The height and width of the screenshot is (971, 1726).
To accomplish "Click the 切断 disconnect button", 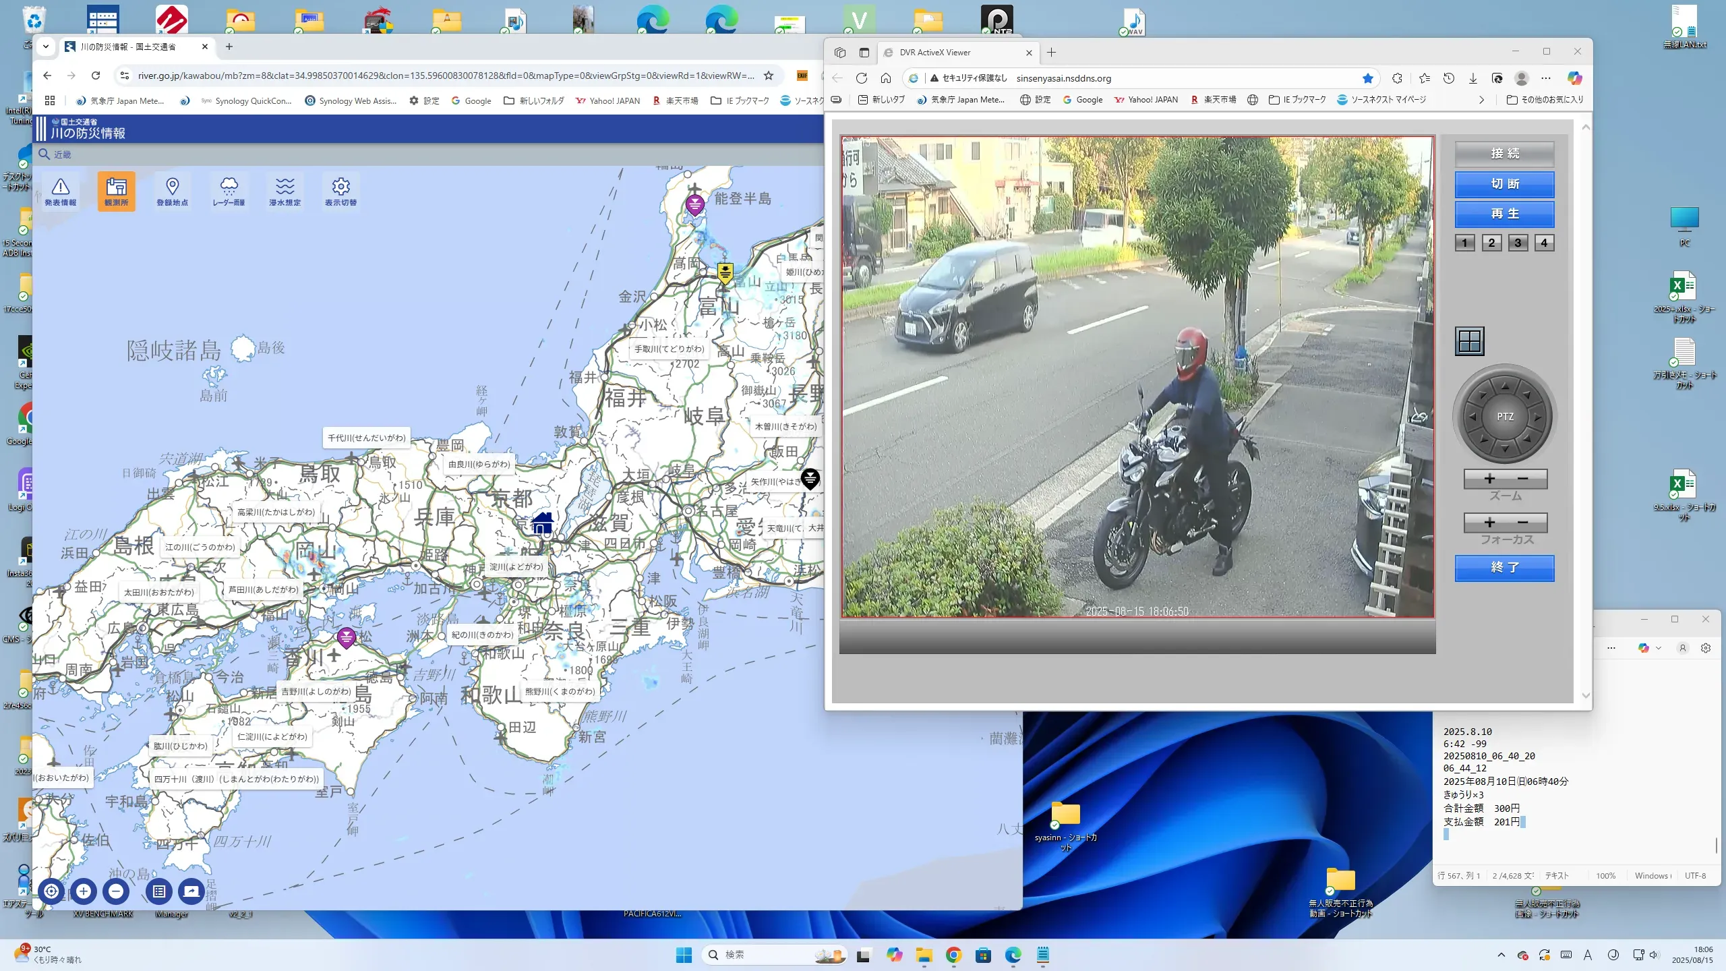I will coord(1504,184).
